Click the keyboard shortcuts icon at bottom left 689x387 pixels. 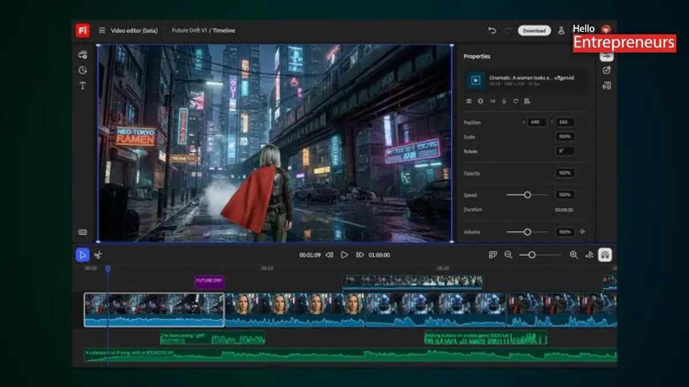tap(83, 232)
